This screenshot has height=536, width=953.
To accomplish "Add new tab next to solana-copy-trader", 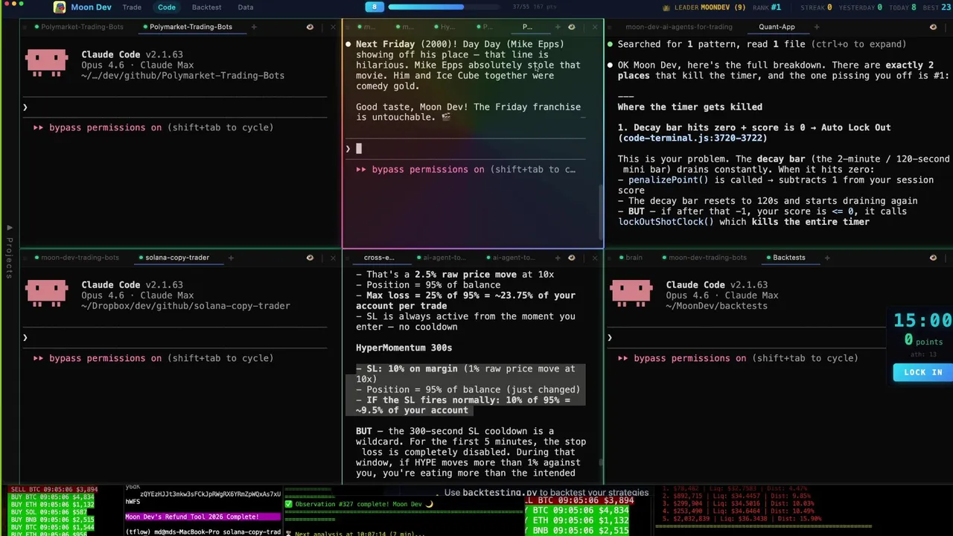I will pos(230,258).
